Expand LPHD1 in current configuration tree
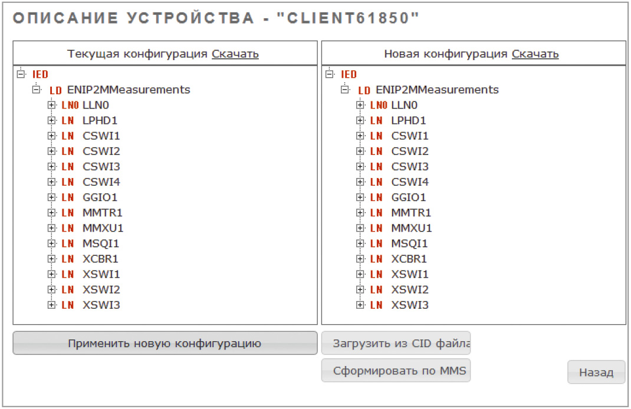The width and height of the screenshot is (631, 409). 51,120
